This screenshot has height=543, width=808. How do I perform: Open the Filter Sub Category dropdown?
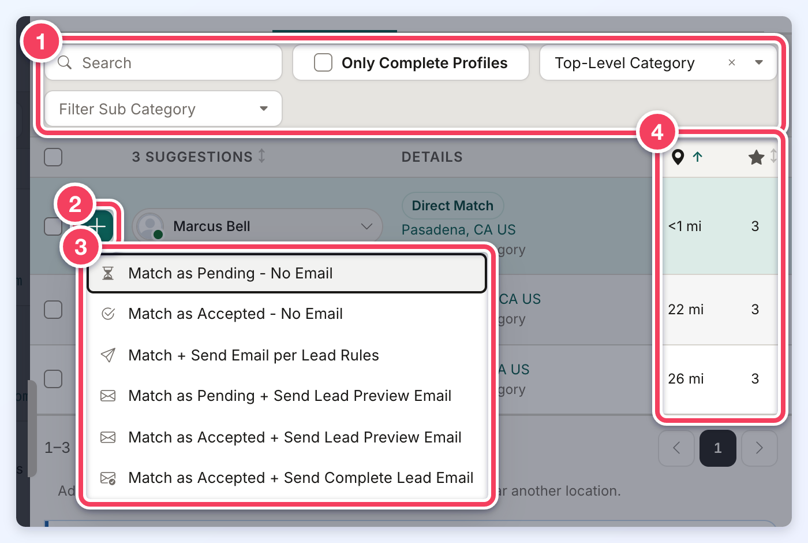click(x=163, y=109)
